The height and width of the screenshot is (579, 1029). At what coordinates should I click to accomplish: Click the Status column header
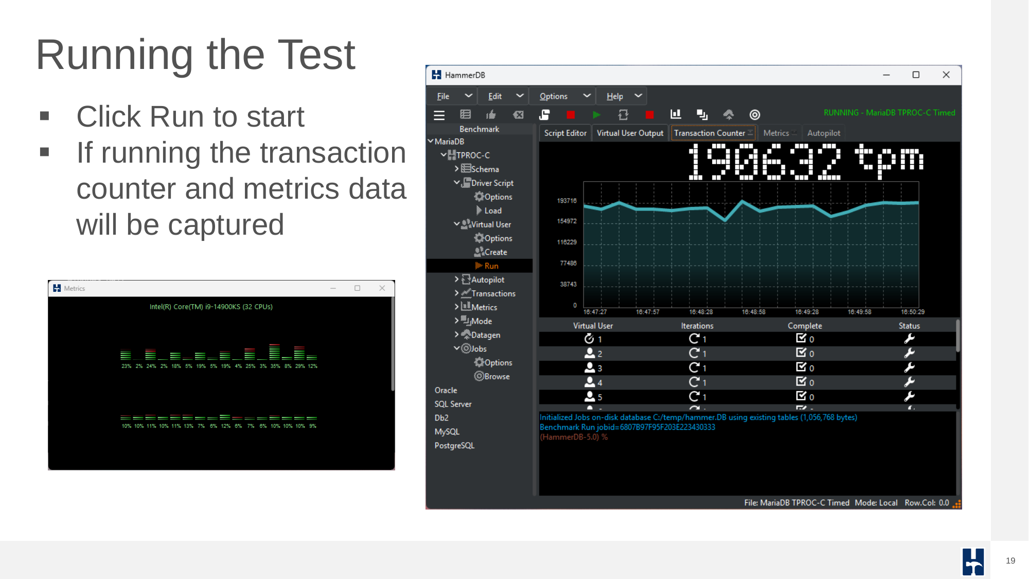909,326
